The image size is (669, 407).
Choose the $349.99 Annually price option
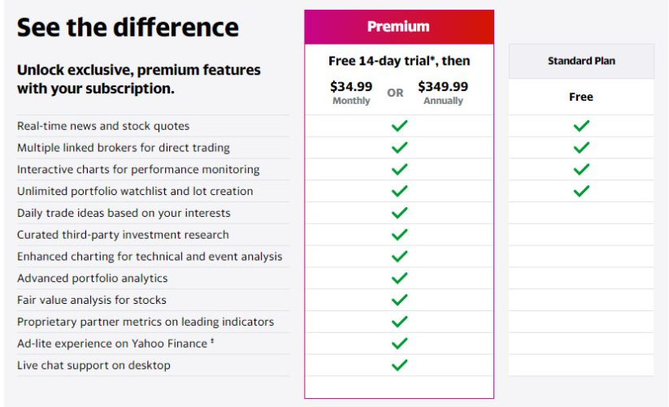(x=443, y=93)
